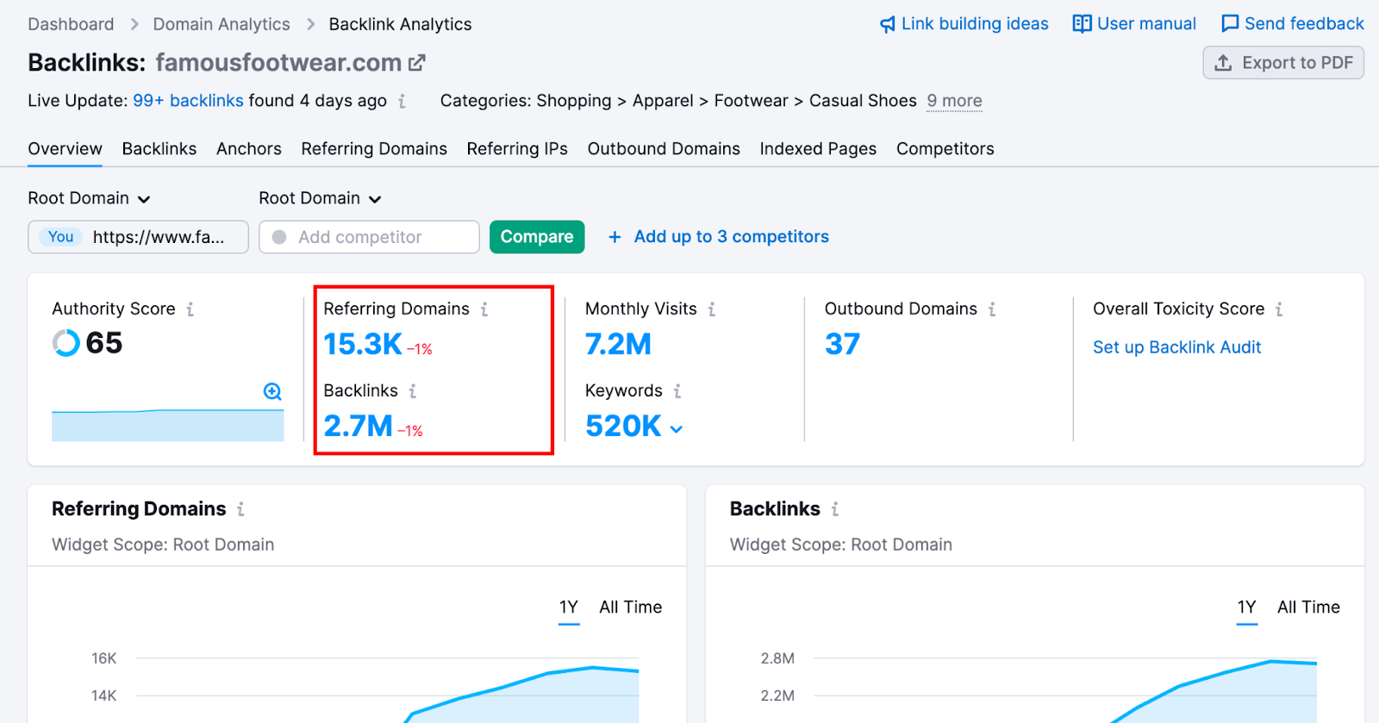Click the info icon beside Keywords
This screenshot has height=723, width=1379.
coord(677,391)
